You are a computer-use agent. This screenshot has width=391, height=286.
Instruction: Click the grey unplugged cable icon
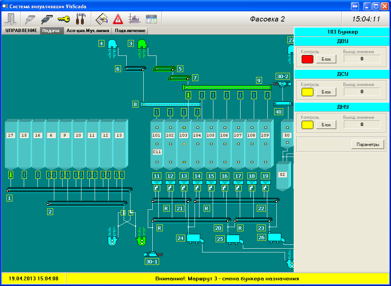tap(30, 19)
